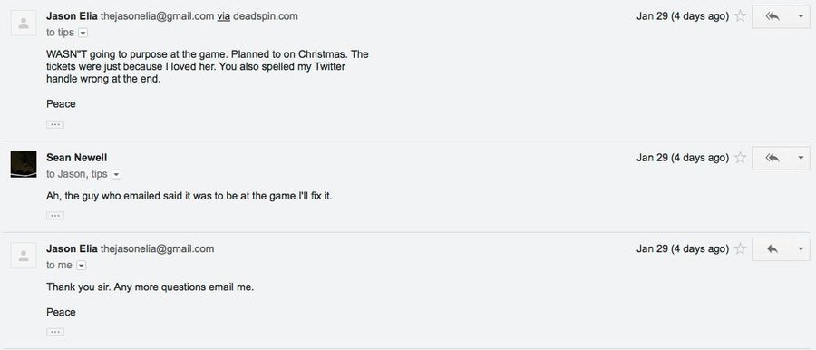Show trimmed content in Sean Newell's email
Viewport: 816px width, 350px height.
[x=55, y=216]
